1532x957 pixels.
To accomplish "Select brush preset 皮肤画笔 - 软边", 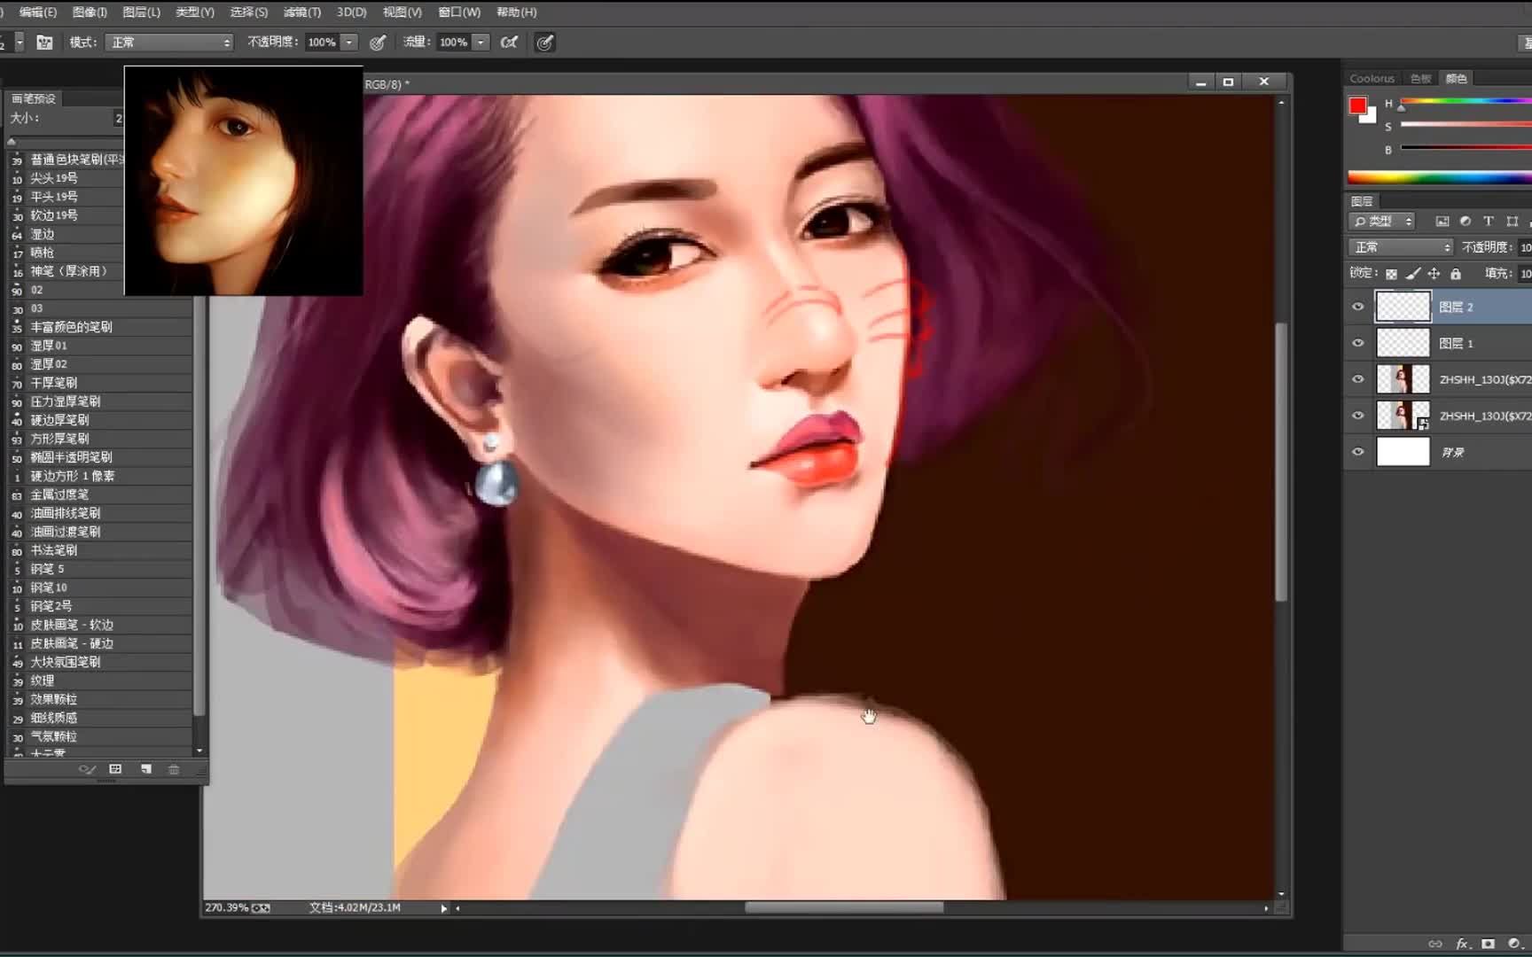I will [99, 625].
